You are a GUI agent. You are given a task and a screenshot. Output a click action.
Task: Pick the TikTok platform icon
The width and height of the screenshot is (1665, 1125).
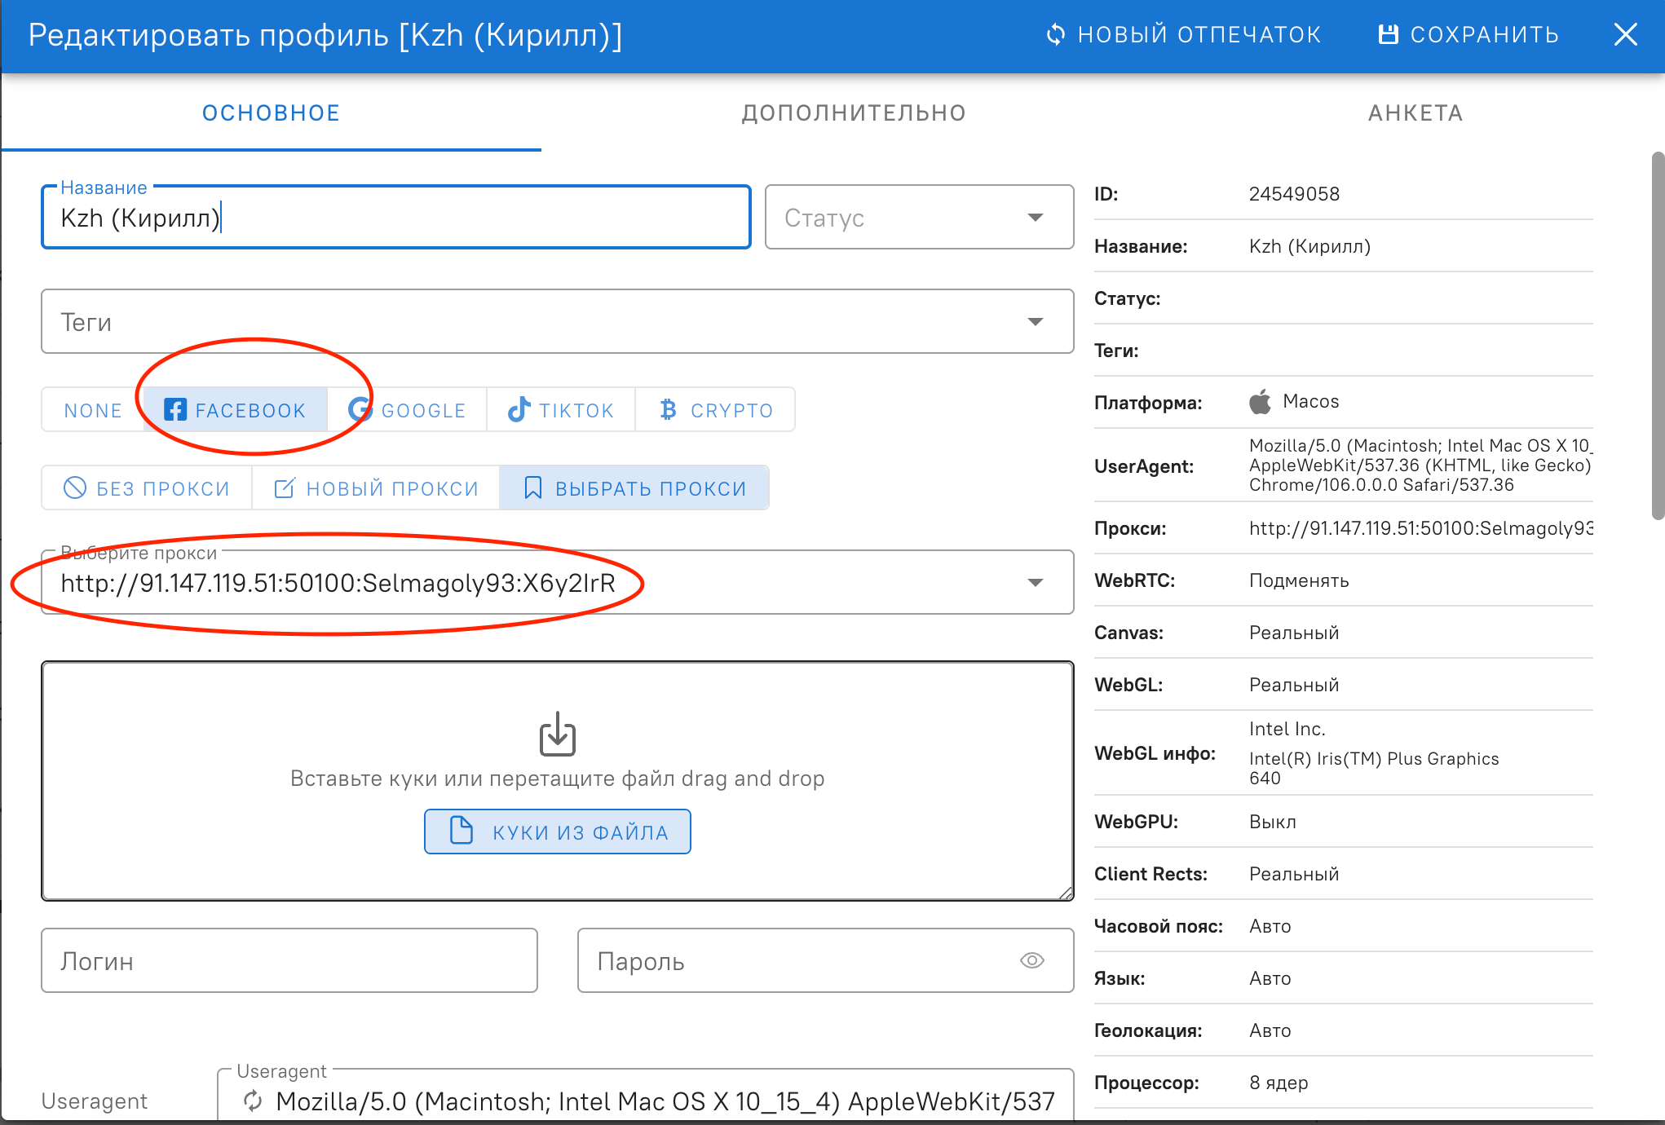tap(519, 409)
